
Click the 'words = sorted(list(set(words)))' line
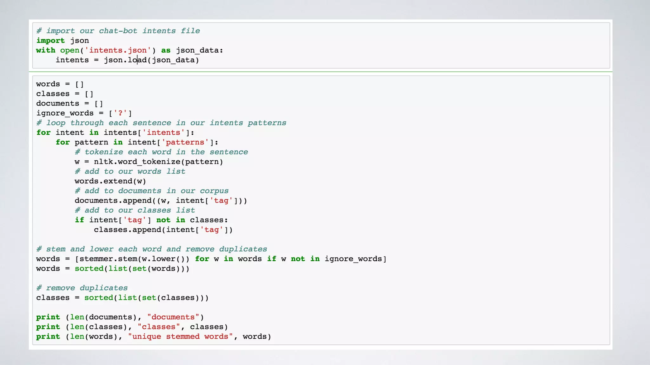pos(112,269)
